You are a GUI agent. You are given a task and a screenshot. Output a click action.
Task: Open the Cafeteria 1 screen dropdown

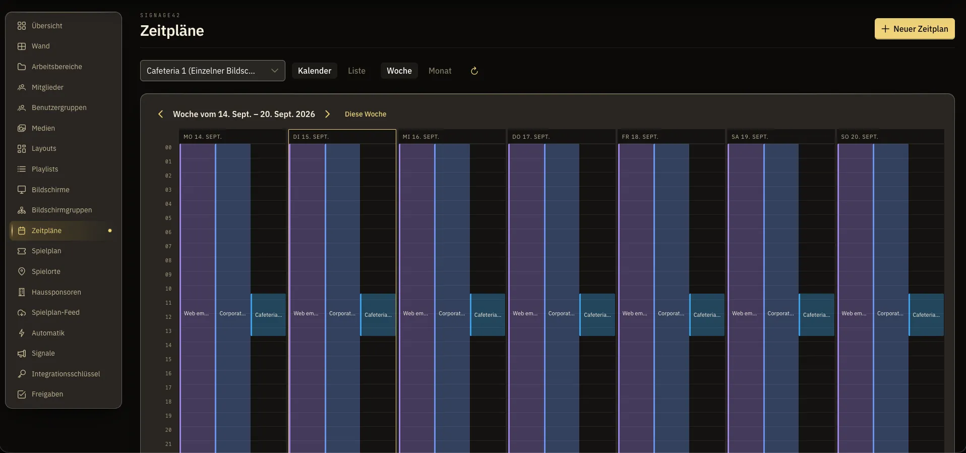213,71
